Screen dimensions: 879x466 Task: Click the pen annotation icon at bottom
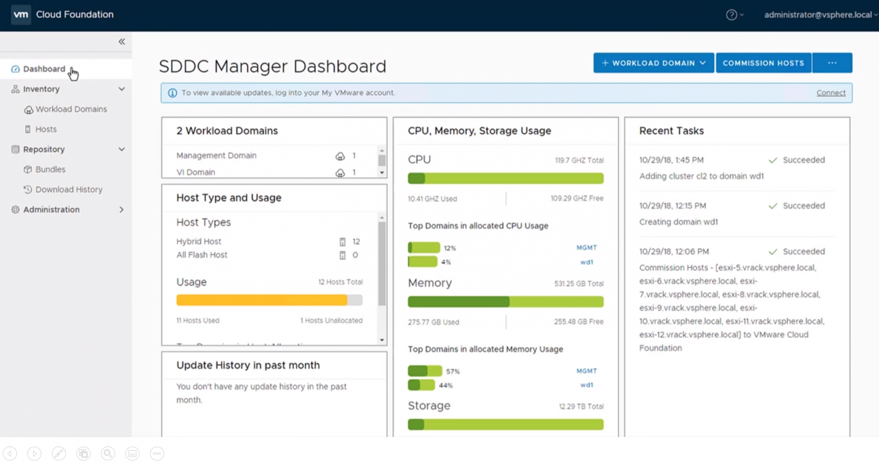pos(59,453)
